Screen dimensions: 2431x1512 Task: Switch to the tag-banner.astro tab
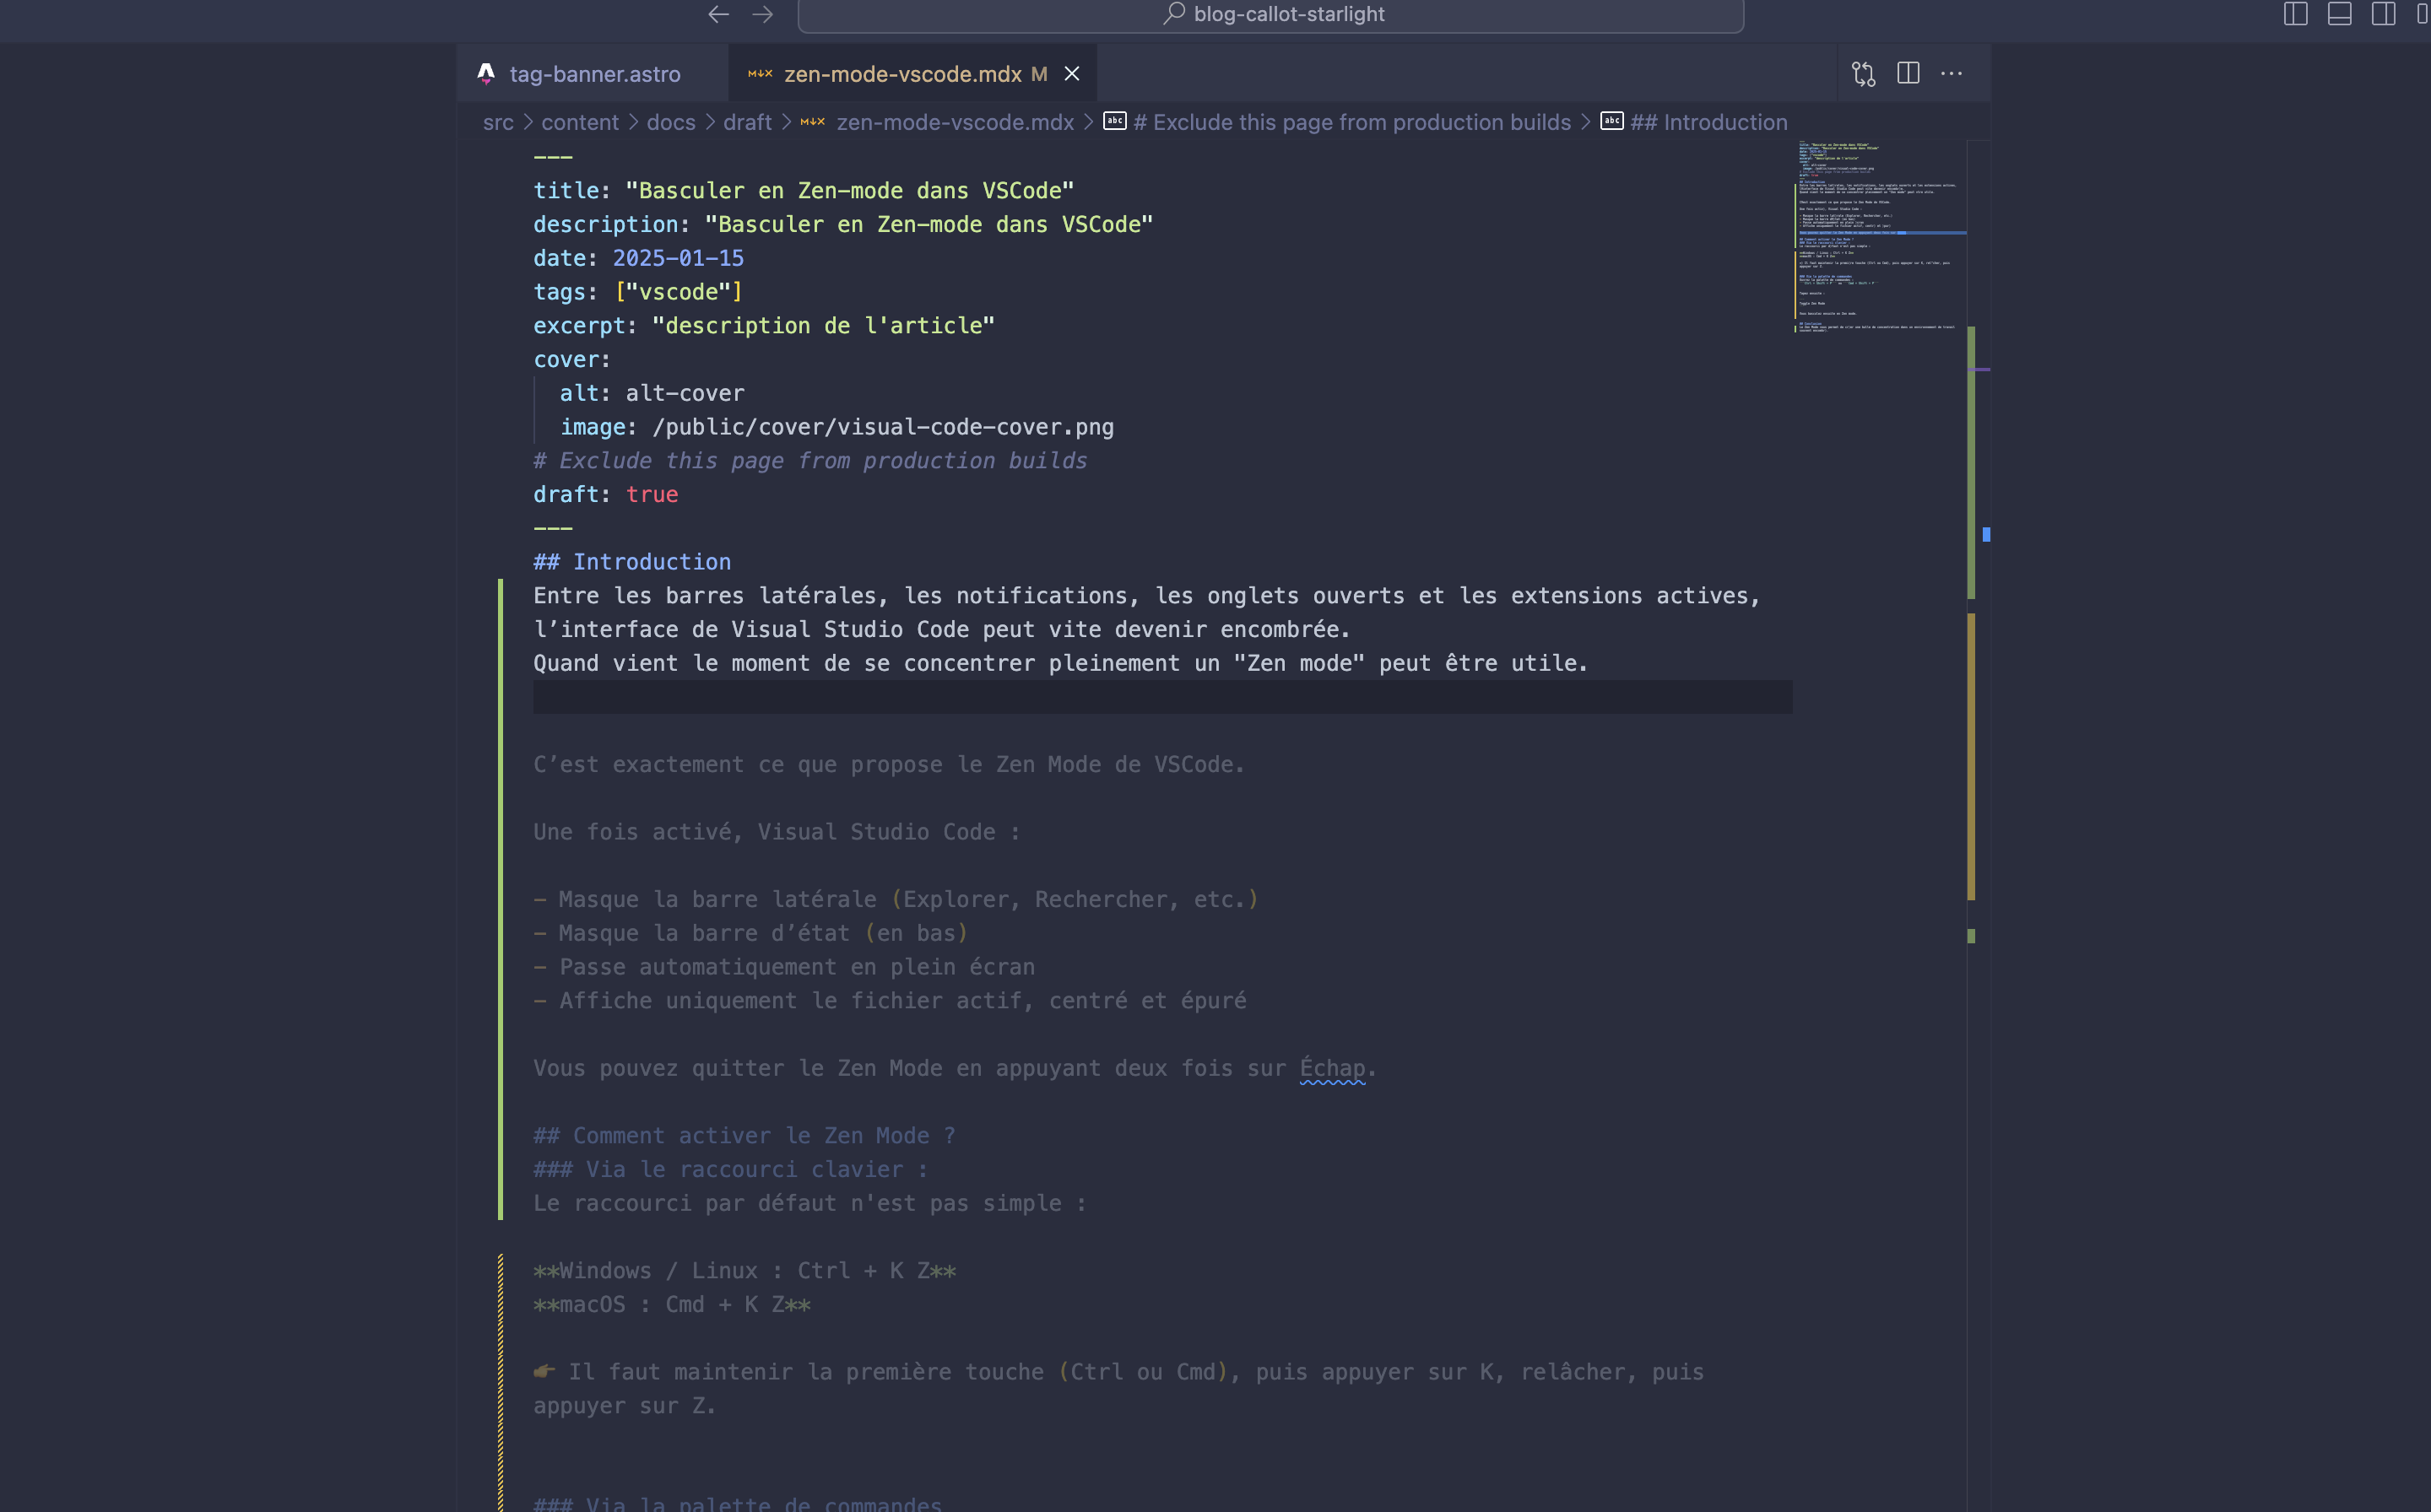click(x=594, y=74)
